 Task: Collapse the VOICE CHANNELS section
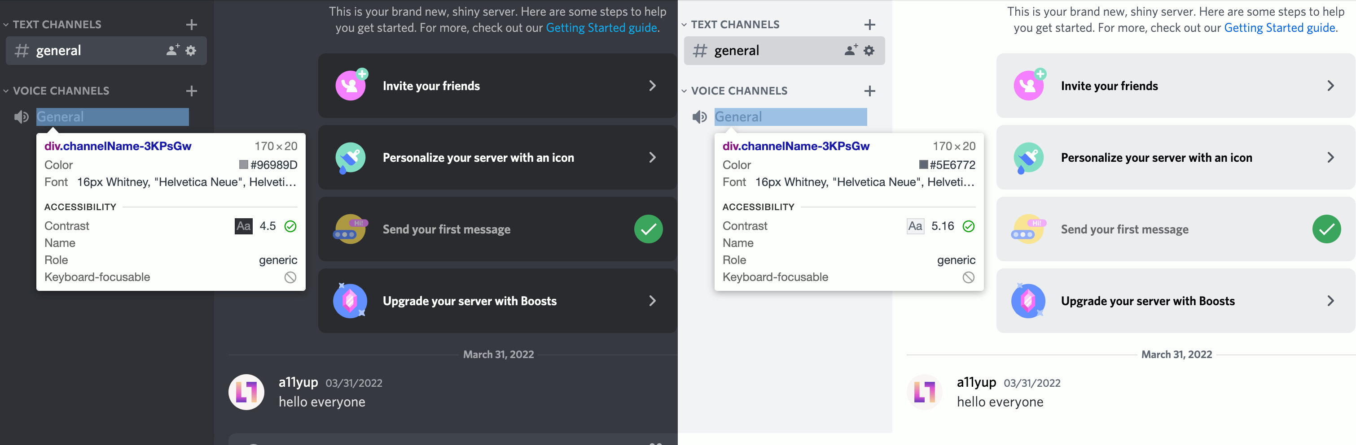[x=6, y=91]
